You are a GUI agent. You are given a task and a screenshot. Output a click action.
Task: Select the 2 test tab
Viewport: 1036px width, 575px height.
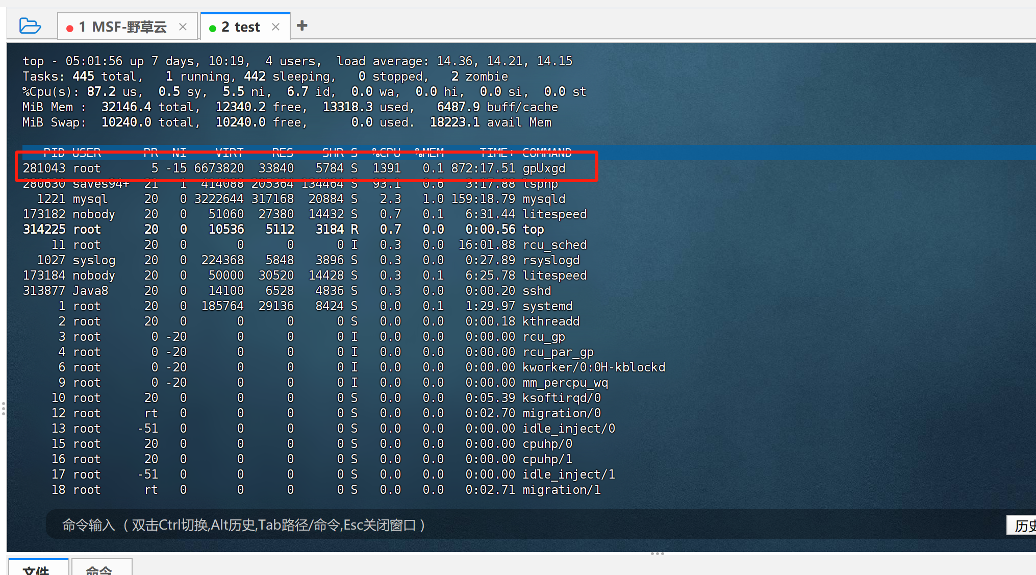[x=241, y=27]
